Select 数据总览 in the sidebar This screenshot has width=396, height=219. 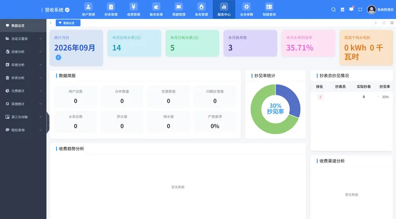click(23, 26)
